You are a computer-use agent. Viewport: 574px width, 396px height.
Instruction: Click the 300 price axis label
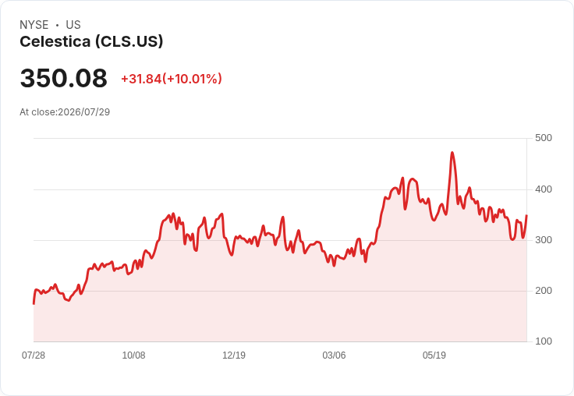coord(544,240)
